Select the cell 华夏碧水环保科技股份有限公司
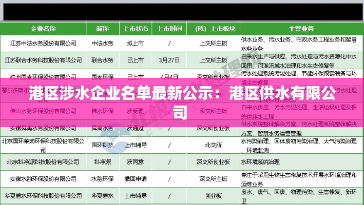 click(x=43, y=196)
